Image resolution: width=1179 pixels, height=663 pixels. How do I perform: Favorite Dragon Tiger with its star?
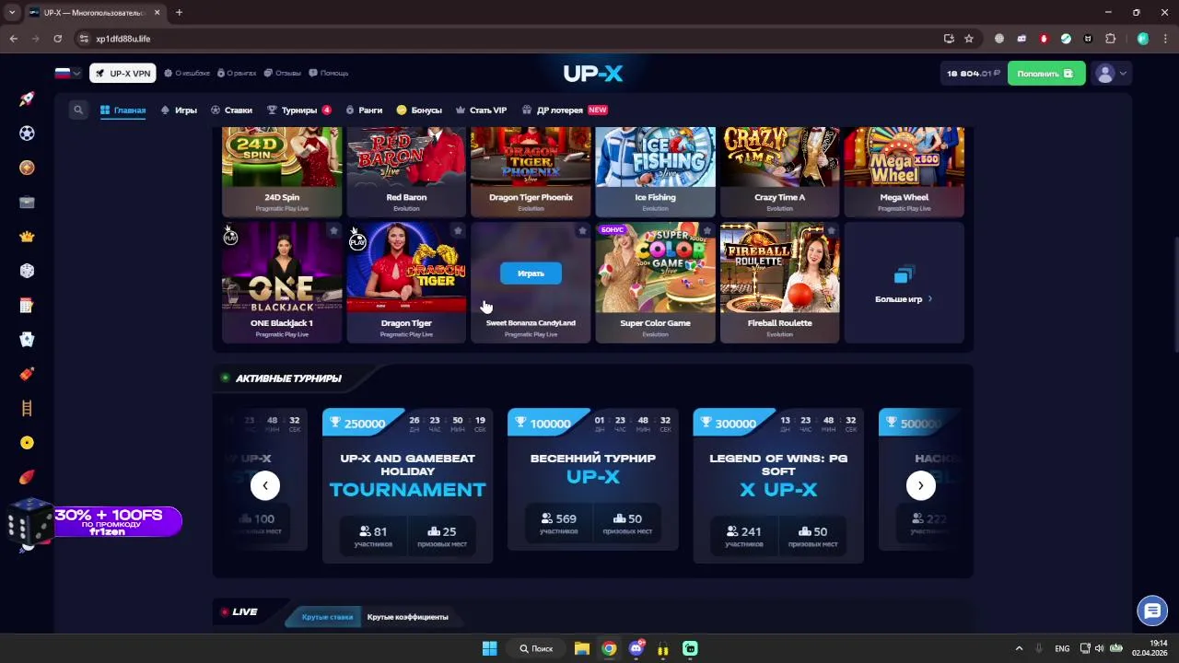click(458, 230)
